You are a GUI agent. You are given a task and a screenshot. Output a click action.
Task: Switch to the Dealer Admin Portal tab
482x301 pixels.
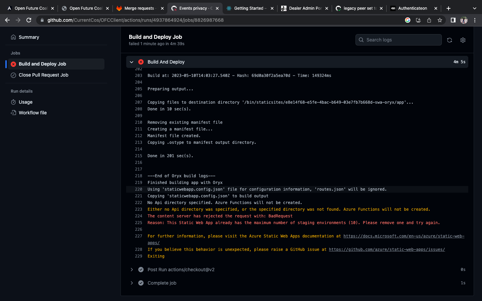tap(305, 8)
